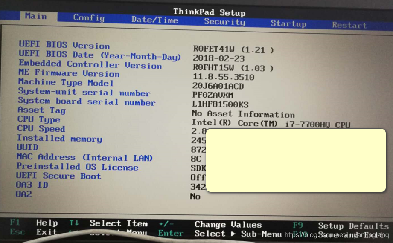Click the +/- Change Values hint
The height and width of the screenshot is (243, 393).
point(210,224)
